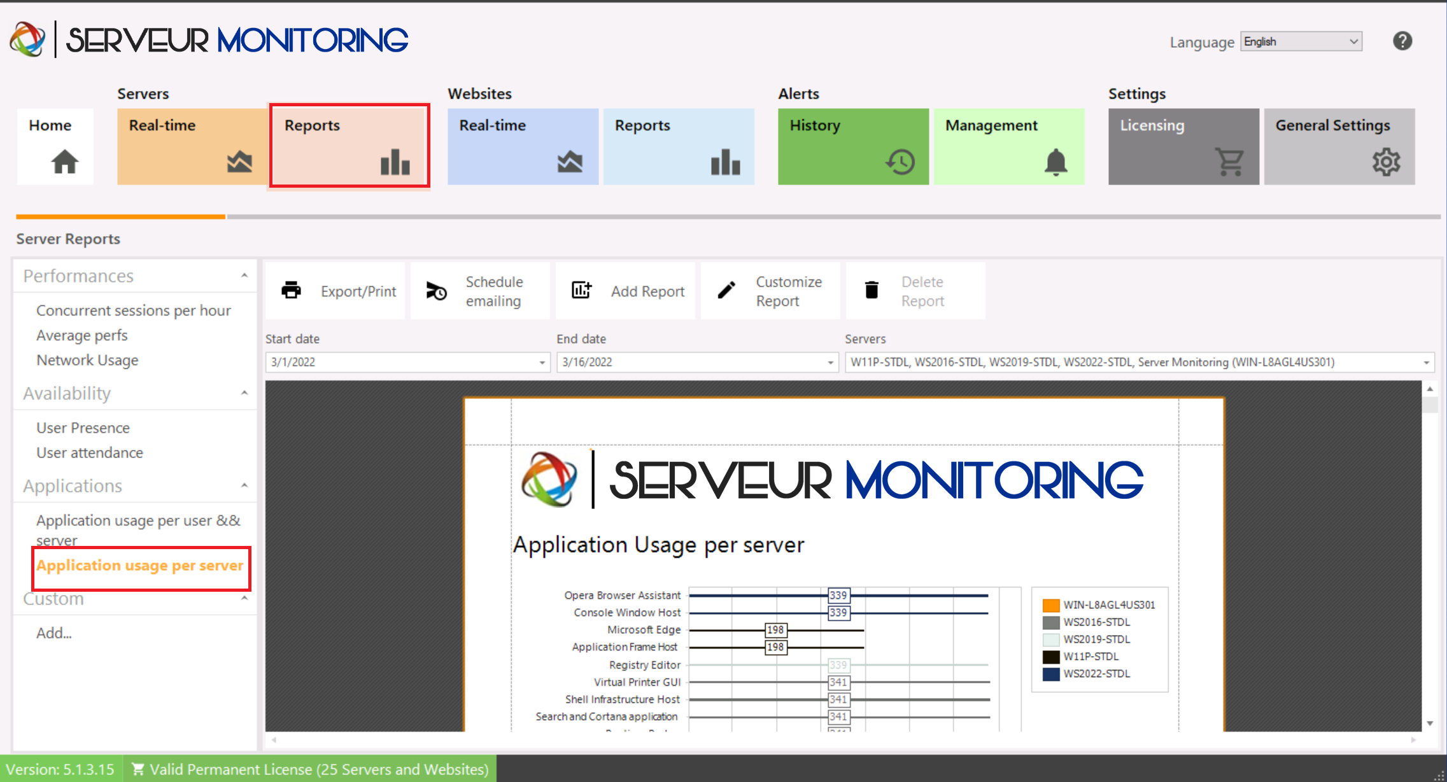Viewport: 1447px width, 782px height.
Task: Click the Serveur Monitoring logo icon
Action: click(27, 39)
